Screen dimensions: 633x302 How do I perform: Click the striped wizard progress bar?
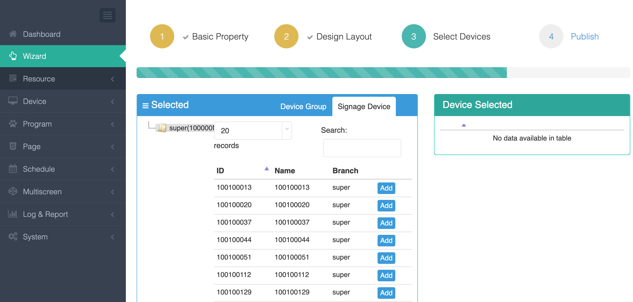pyautogui.click(x=321, y=73)
